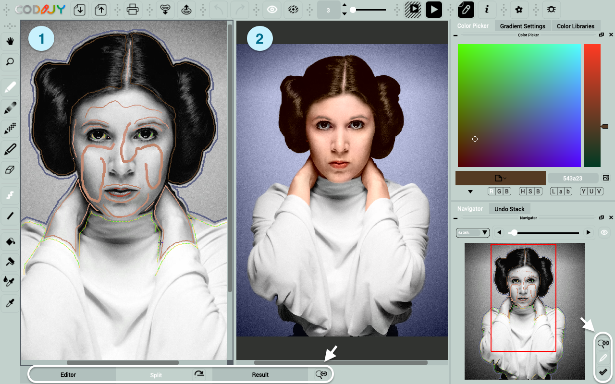Screen dimensions: 615x384
Task: Pick the Eyedropper color picker tool
Action: pyautogui.click(x=10, y=302)
